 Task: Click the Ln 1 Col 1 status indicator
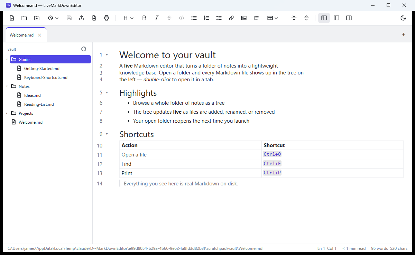click(327, 248)
